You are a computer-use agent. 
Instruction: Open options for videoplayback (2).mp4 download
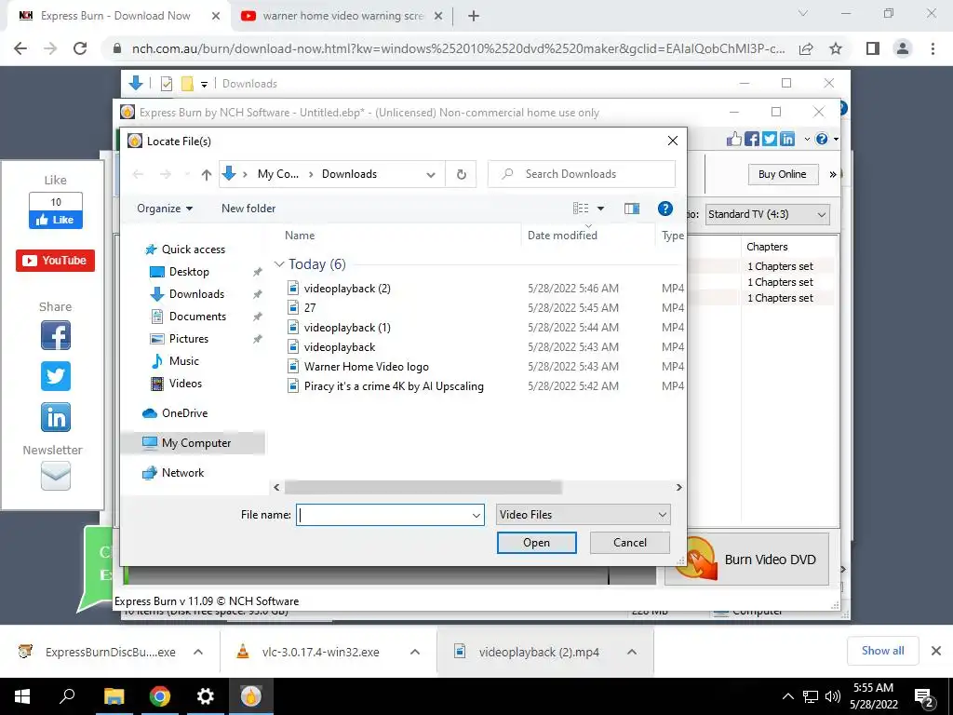(632, 652)
